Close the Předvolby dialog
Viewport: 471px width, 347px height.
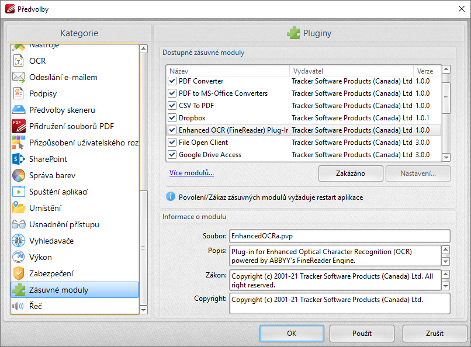[x=462, y=9]
